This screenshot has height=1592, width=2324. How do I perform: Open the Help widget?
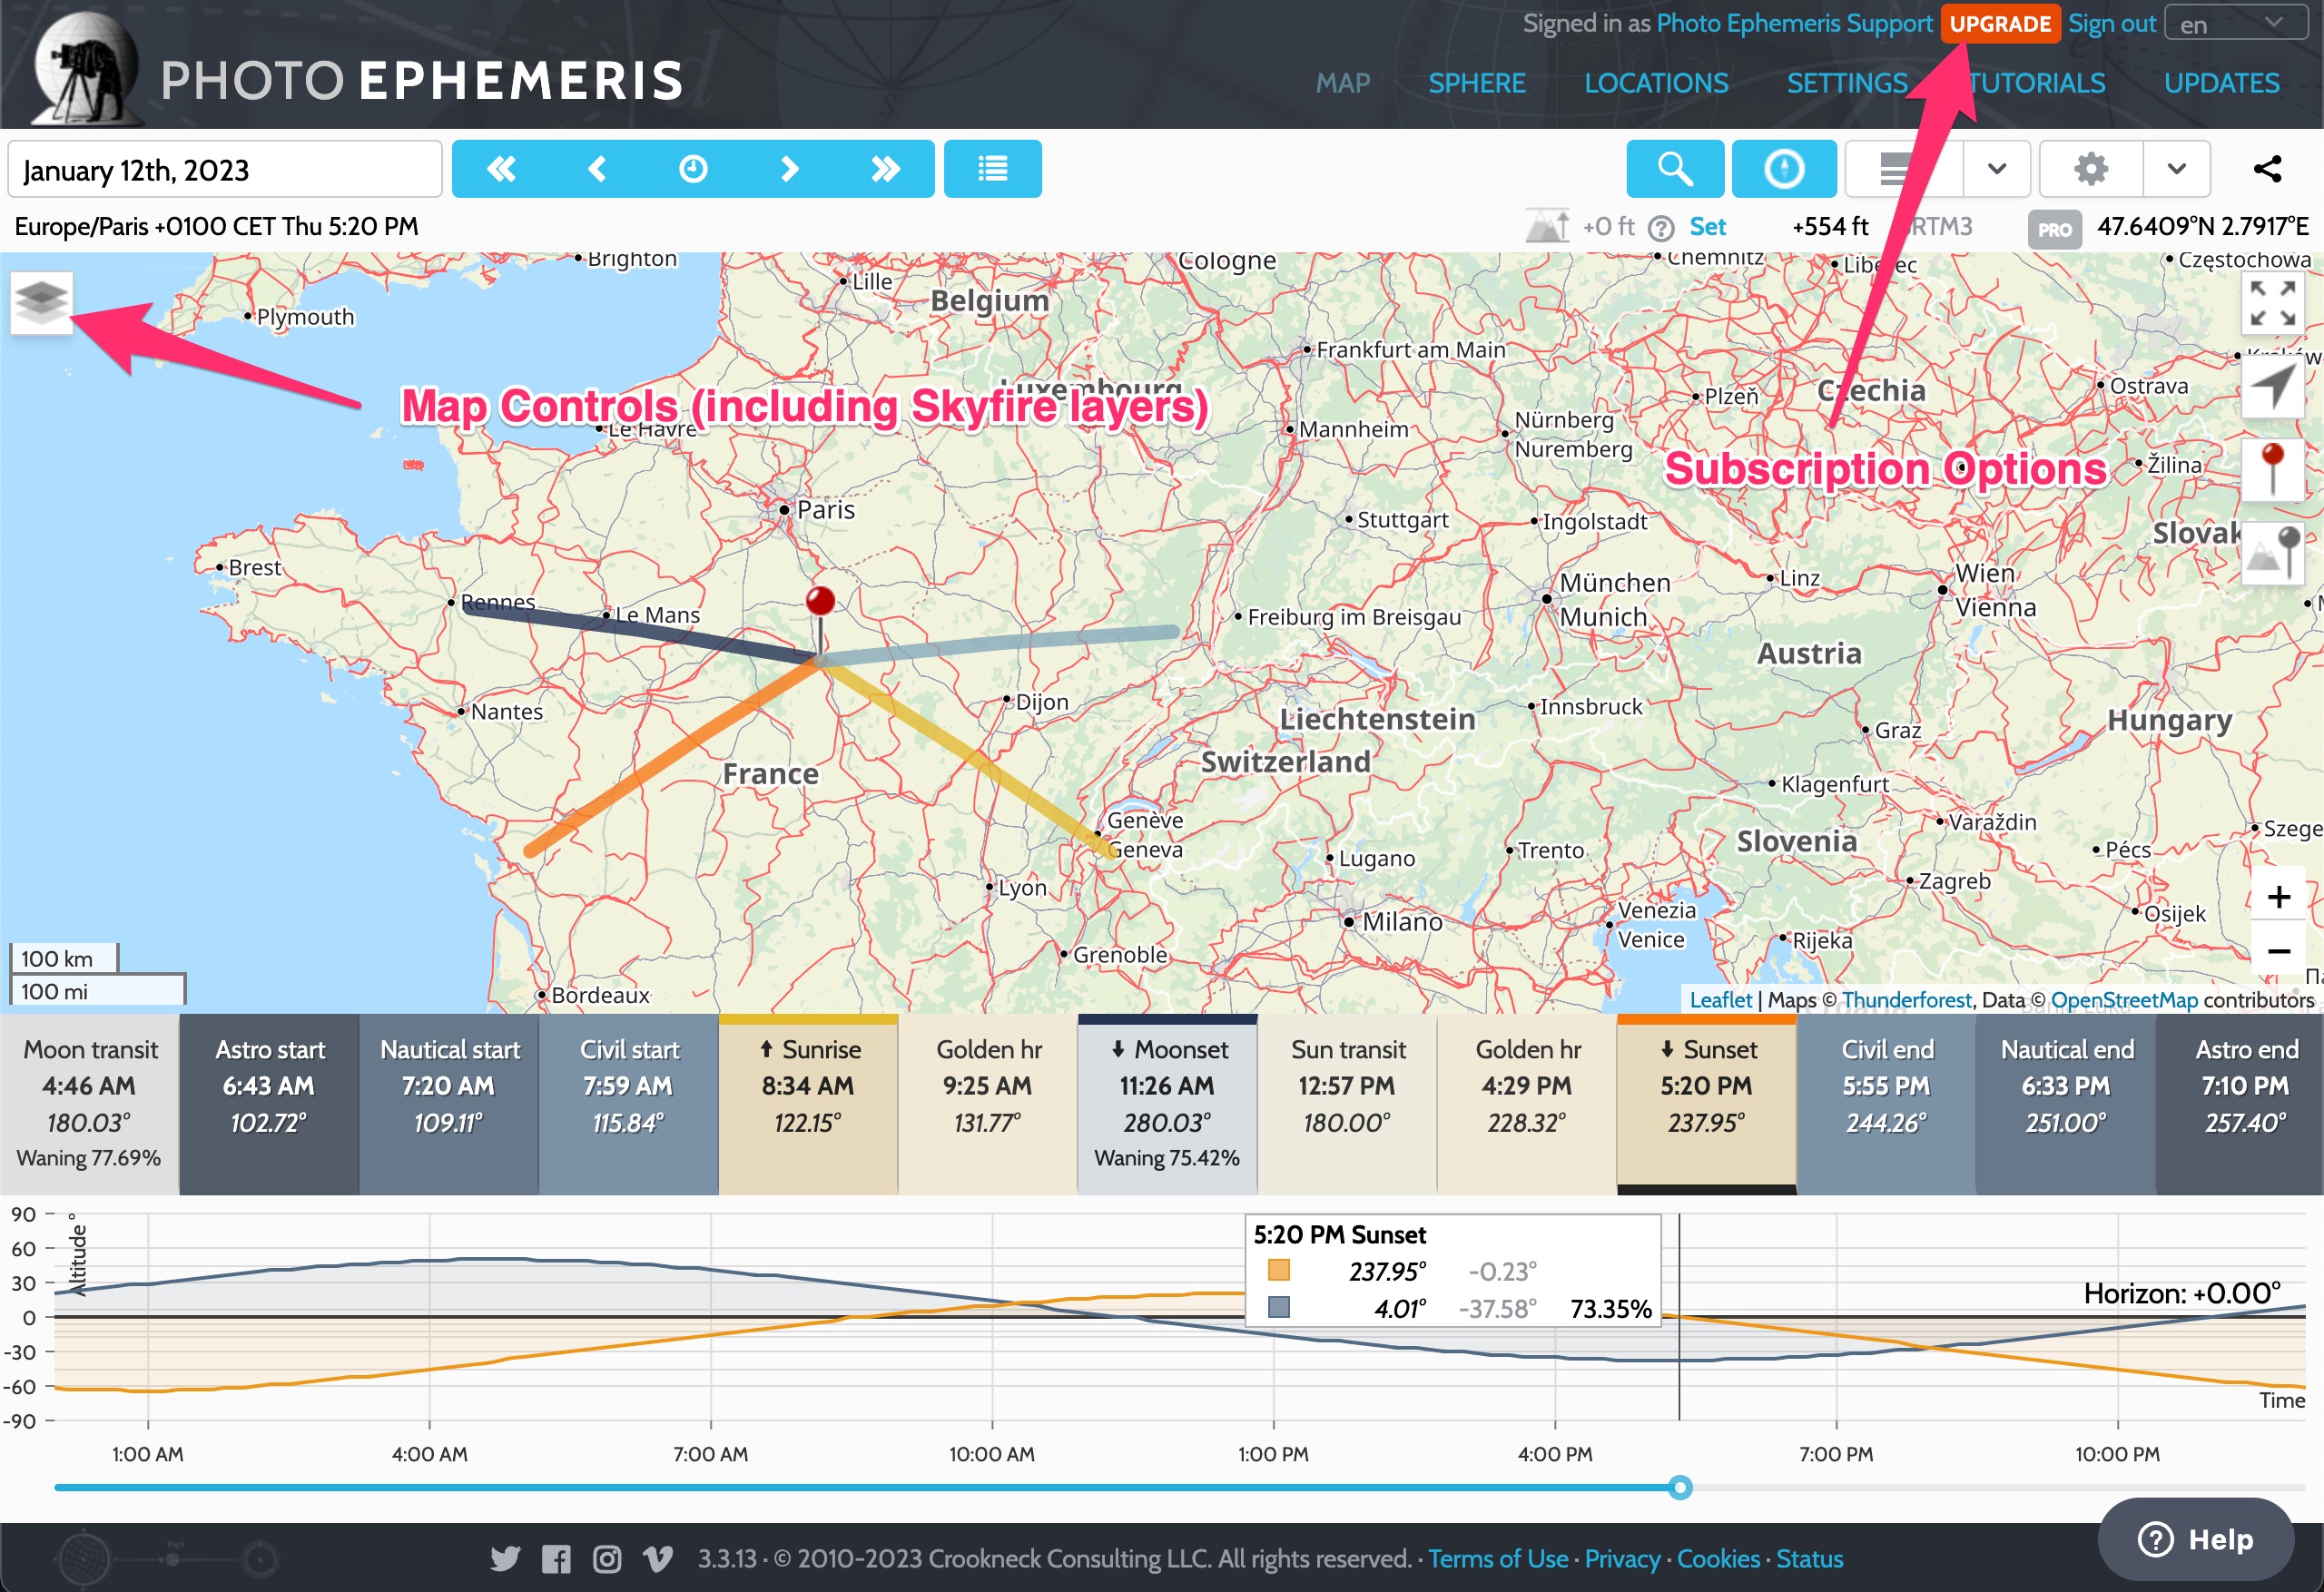click(x=2196, y=1539)
